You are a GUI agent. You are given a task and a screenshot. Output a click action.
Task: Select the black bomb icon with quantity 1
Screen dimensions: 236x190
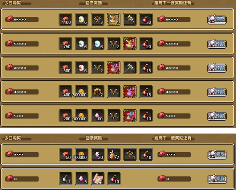click(x=65, y=179)
